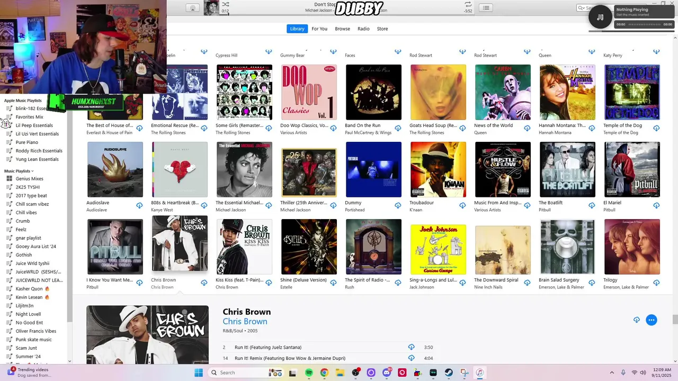678x381 pixels.
Task: Open the Yung Lean Essentials playlist
Action: tap(37, 159)
